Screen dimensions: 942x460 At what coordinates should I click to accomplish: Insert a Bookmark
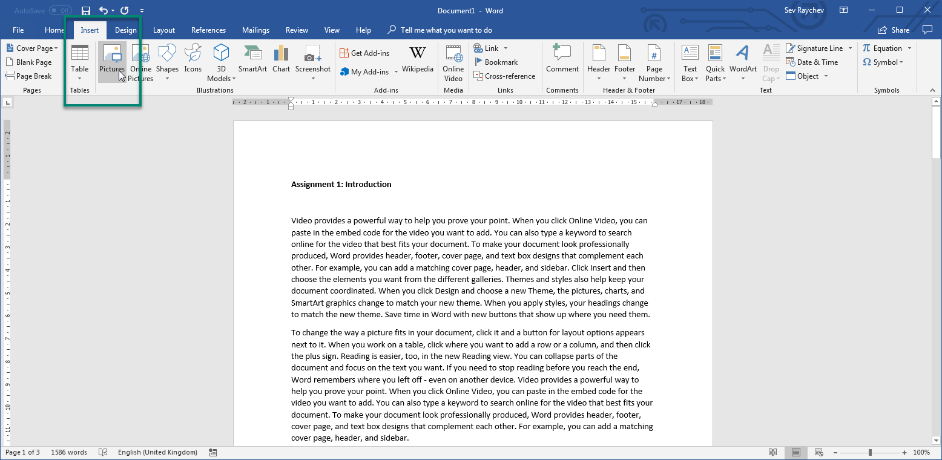(x=496, y=62)
